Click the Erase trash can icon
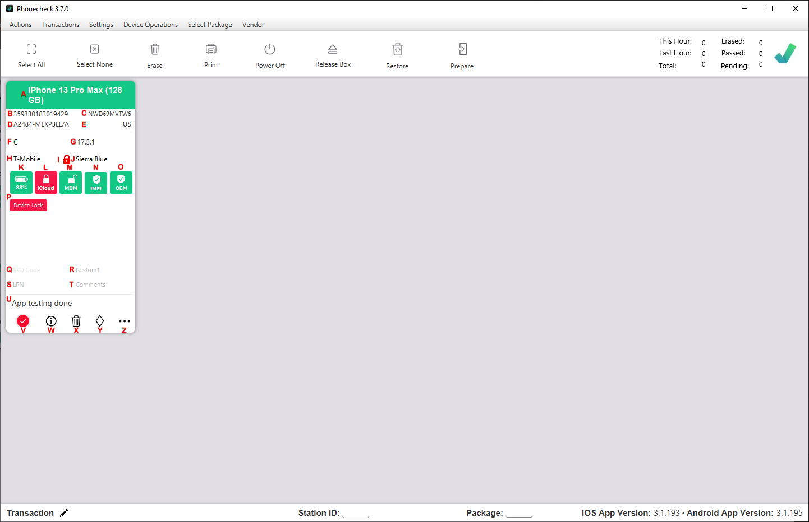809x522 pixels. pos(155,50)
